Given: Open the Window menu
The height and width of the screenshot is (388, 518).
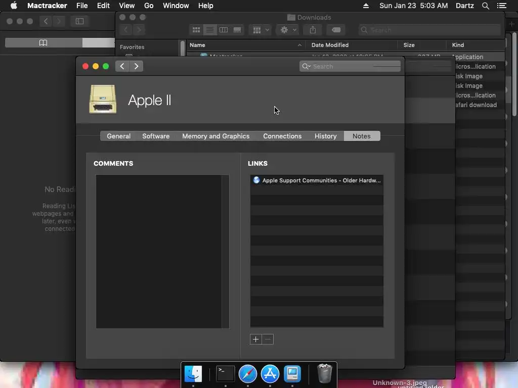Looking at the screenshot, I should [176, 6].
